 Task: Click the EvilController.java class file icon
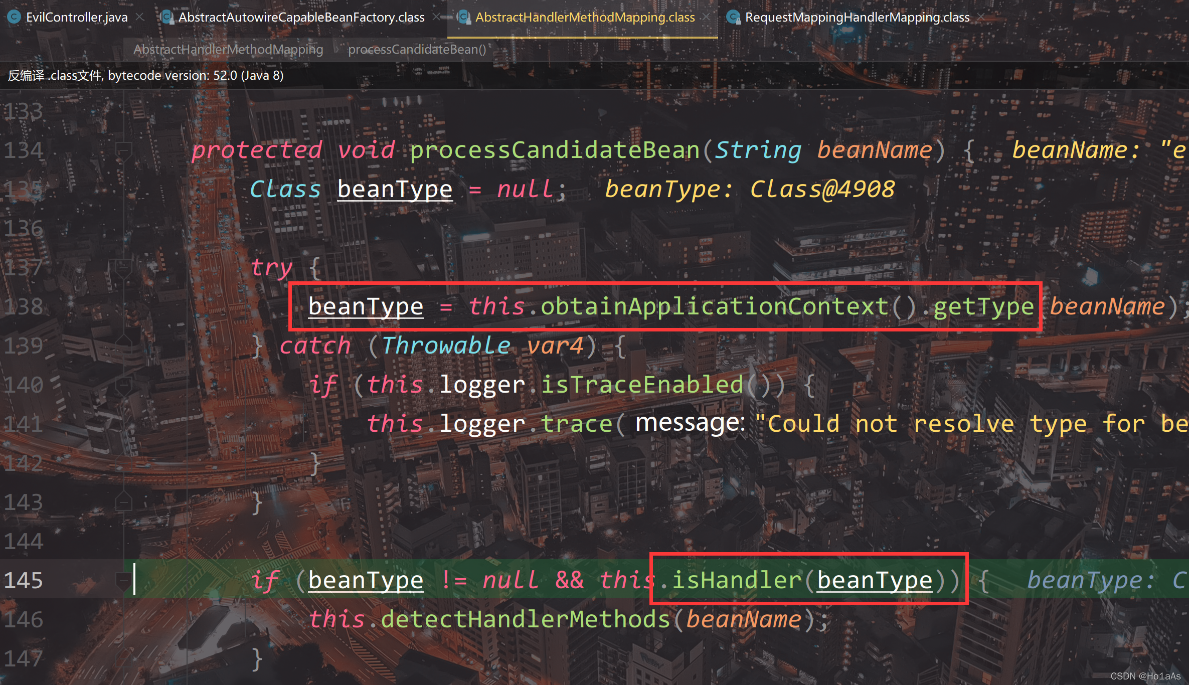[x=14, y=17]
